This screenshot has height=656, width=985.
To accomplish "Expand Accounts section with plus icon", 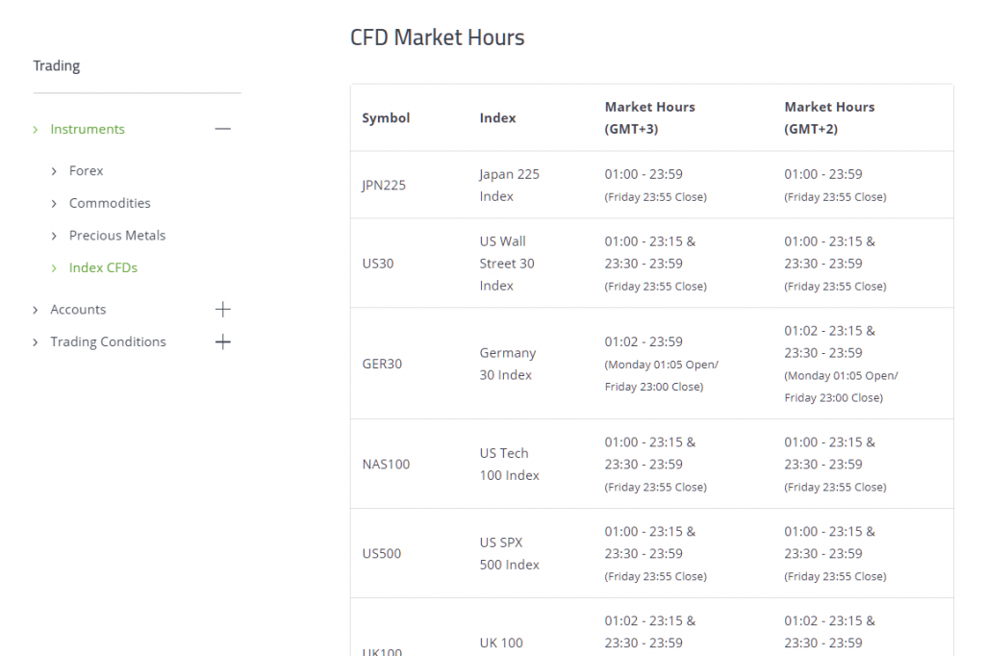I will coord(223,309).
